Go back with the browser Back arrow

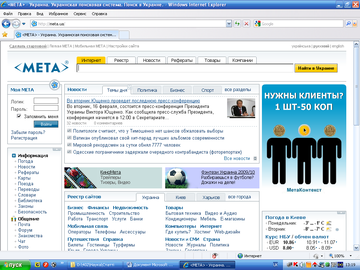point(6,24)
